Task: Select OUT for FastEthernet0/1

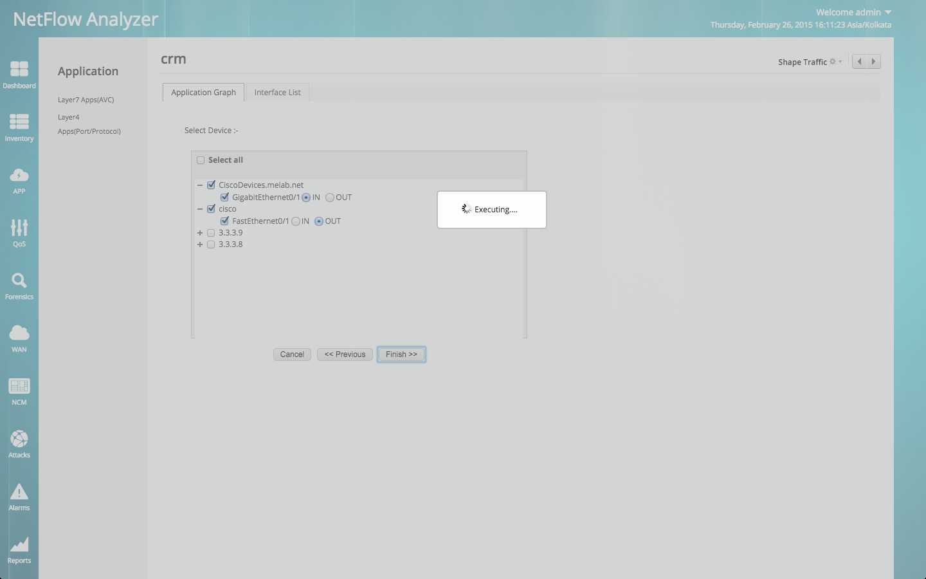Action: 319,221
